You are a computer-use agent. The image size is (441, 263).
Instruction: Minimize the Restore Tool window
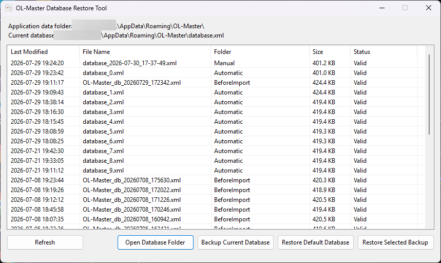pos(381,8)
